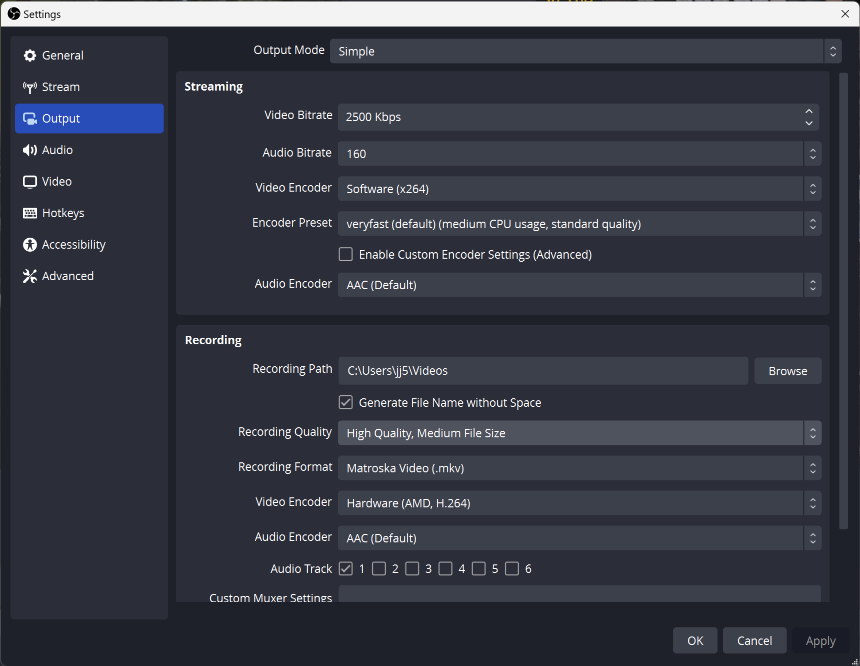Enable Audio Track 3 checkbox
This screenshot has width=860, height=666.
click(x=412, y=569)
